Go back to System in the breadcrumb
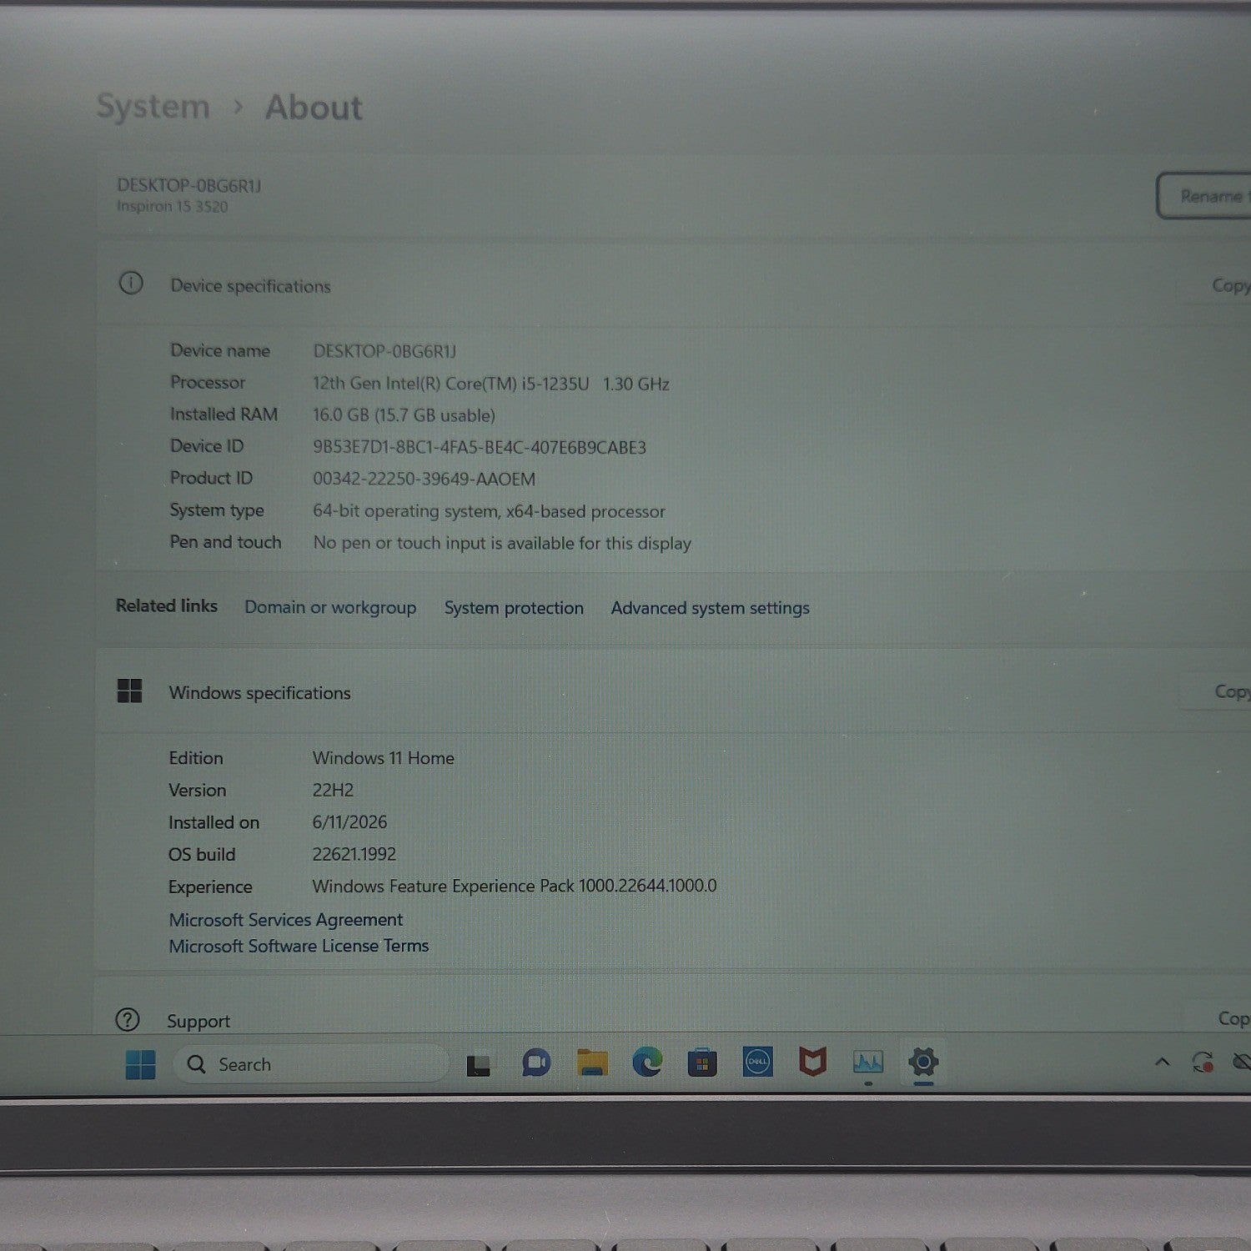 153,107
